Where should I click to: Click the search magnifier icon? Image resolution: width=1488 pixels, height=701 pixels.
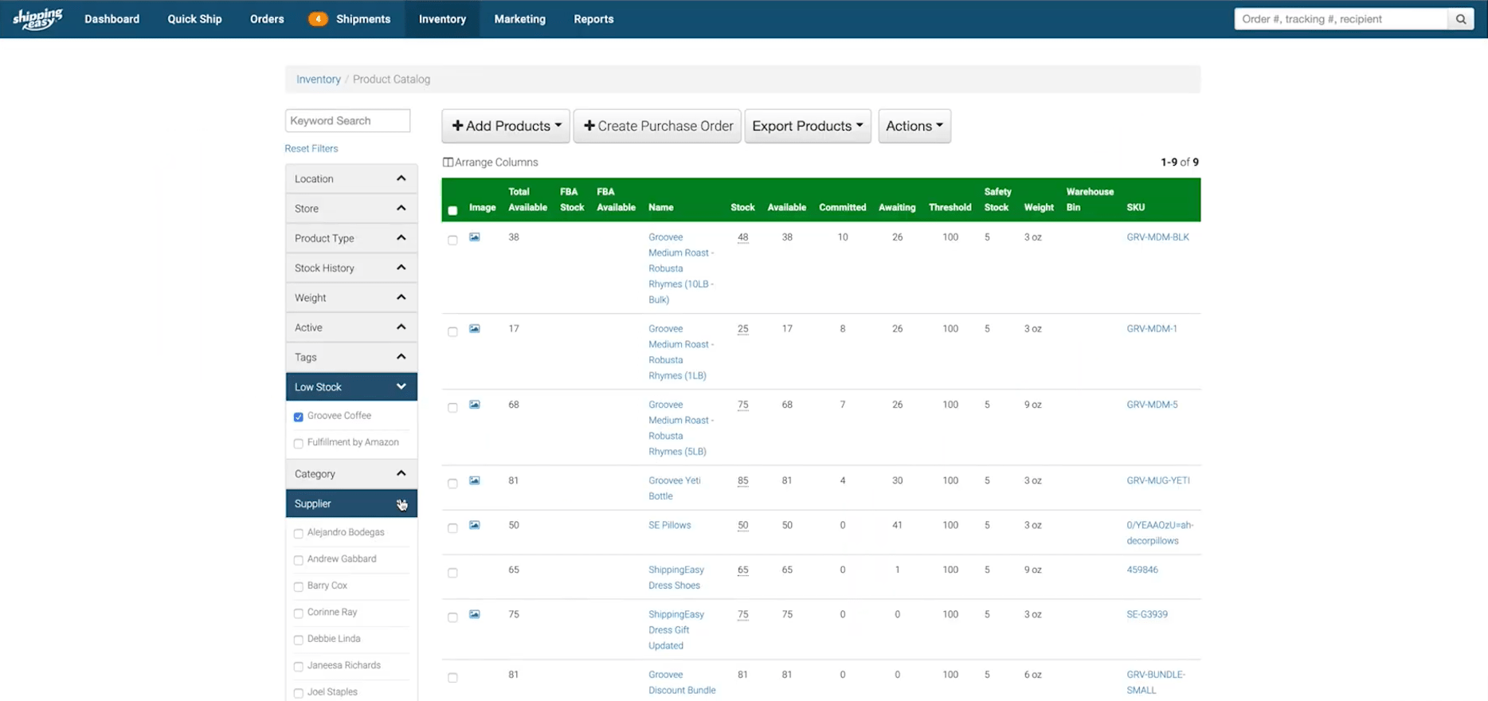1460,19
